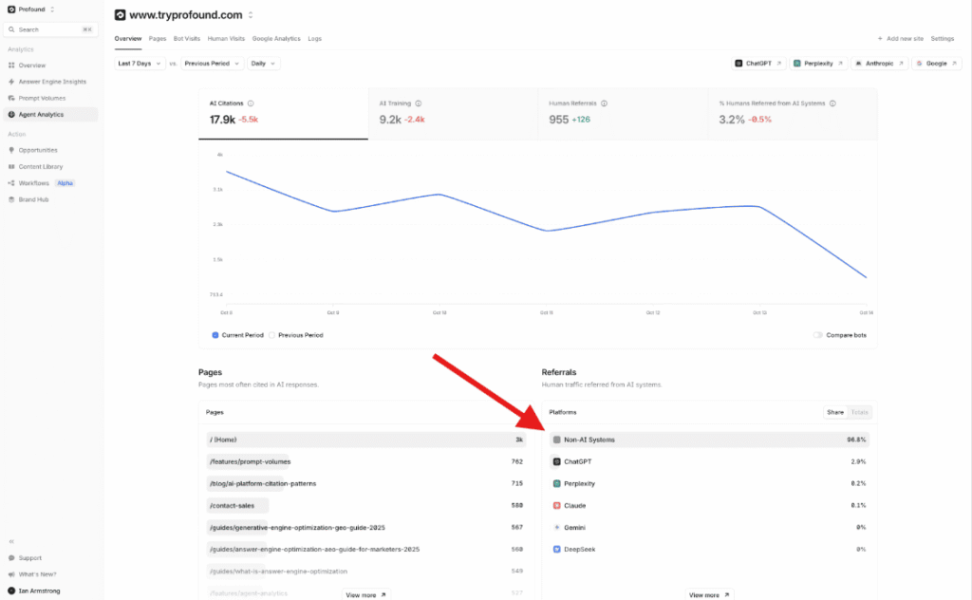The height and width of the screenshot is (600, 972).
Task: Click the Profound logo icon in sidebar
Action: [x=11, y=9]
